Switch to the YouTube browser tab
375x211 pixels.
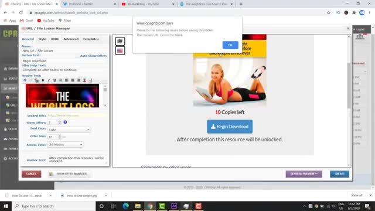pos(147,4)
